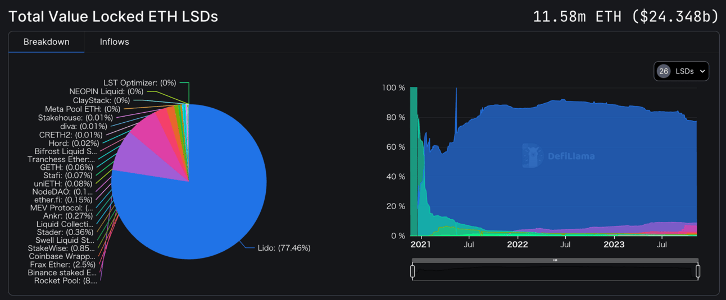Click the 2023 label on the time axis
726x300 pixels.
tap(614, 244)
